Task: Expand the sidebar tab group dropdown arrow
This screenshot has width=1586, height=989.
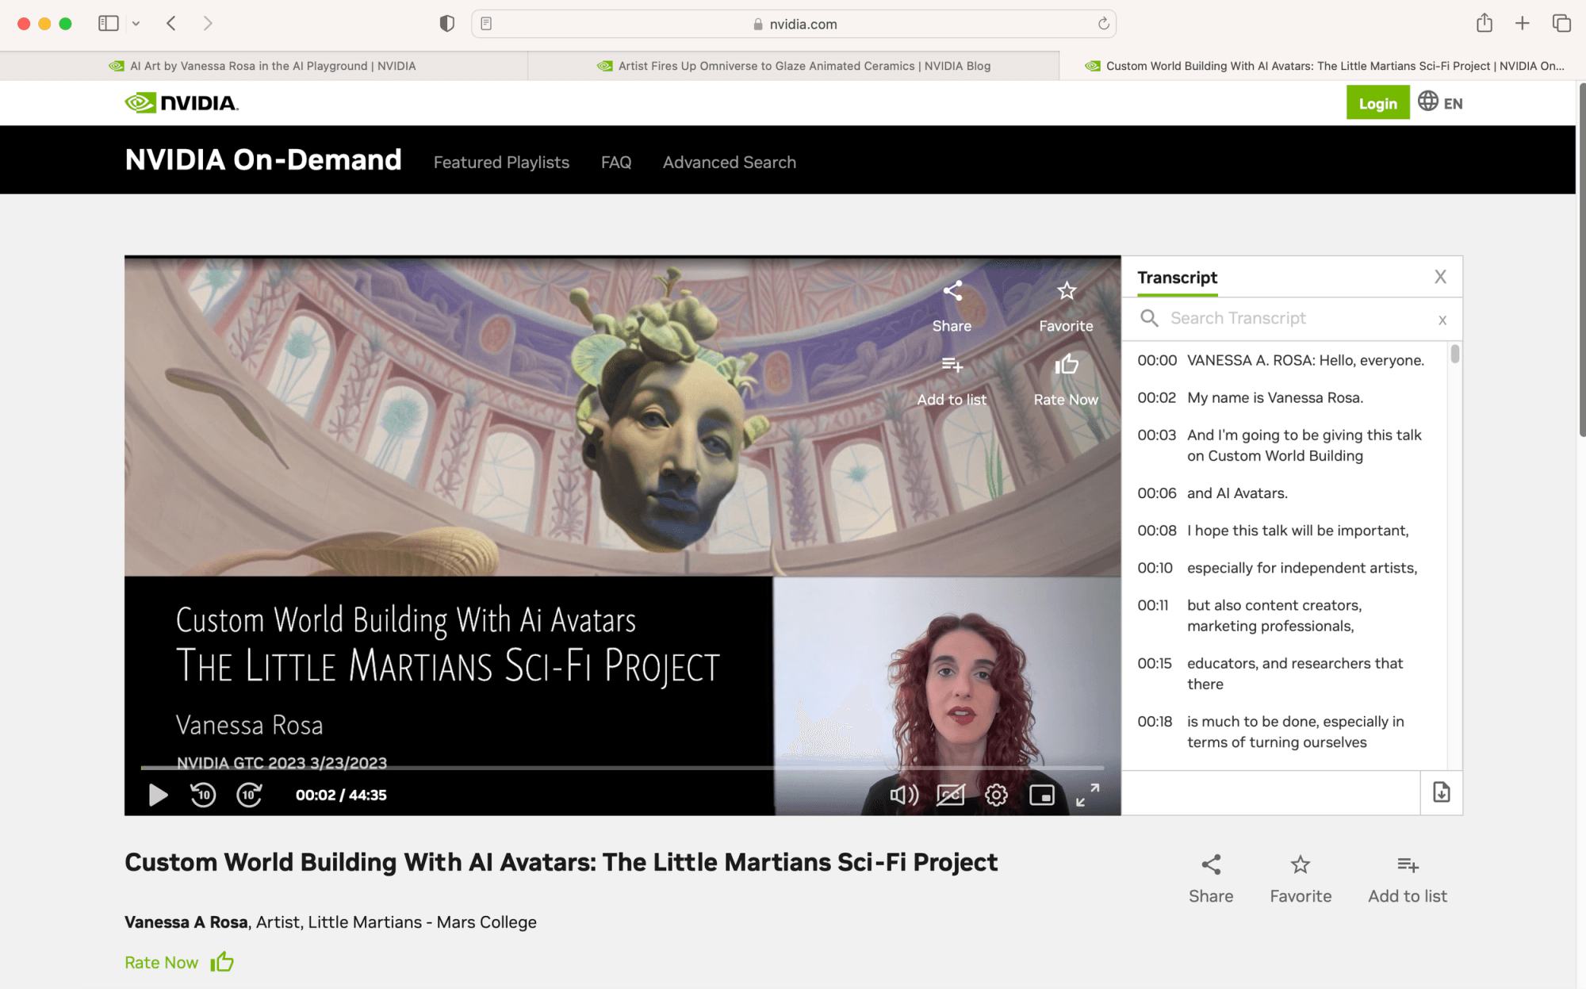Action: [x=136, y=24]
